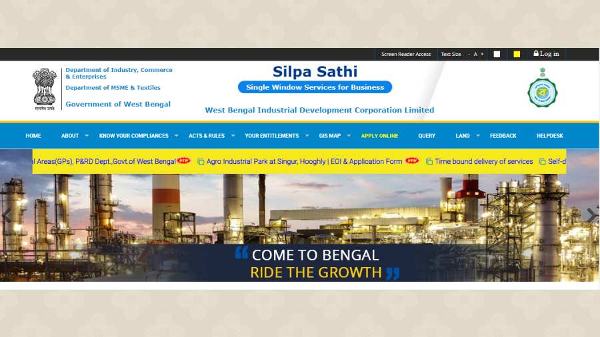Image resolution: width=600 pixels, height=337 pixels.
Task: Decrease text size with the minus control
Action: point(469,54)
